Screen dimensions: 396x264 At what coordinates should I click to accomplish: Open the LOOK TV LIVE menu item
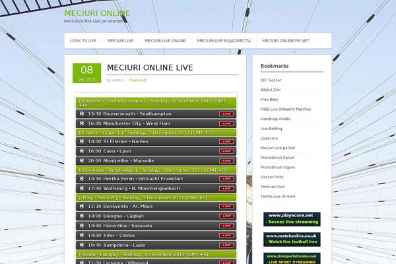tap(83, 41)
